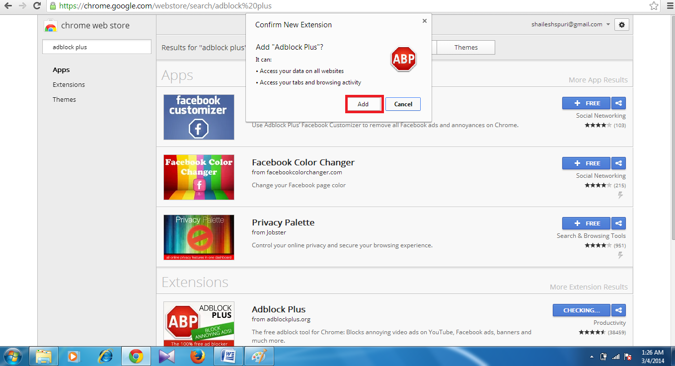Screen dimensions: 675x366
Task: Open web store settings gear icon
Action: click(622, 24)
